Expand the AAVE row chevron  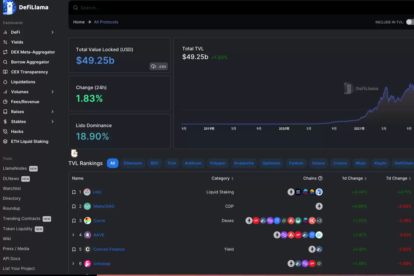(73, 235)
